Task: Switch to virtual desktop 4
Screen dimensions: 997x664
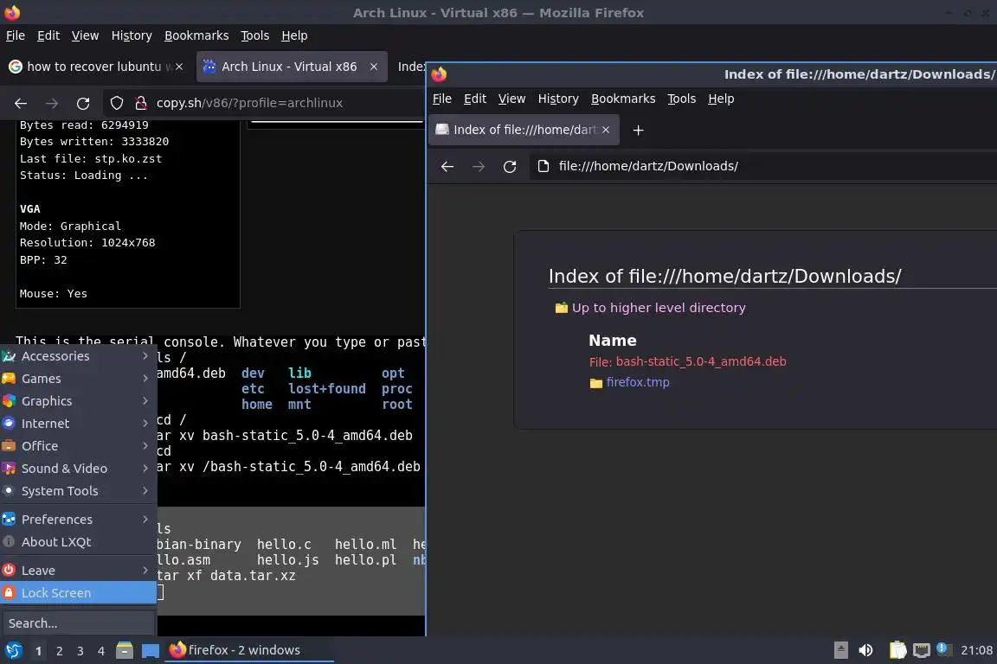Action: click(x=101, y=651)
